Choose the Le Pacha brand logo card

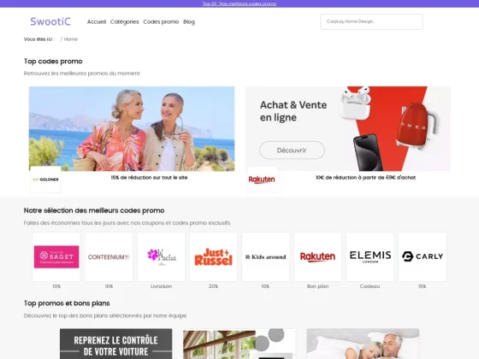point(161,256)
